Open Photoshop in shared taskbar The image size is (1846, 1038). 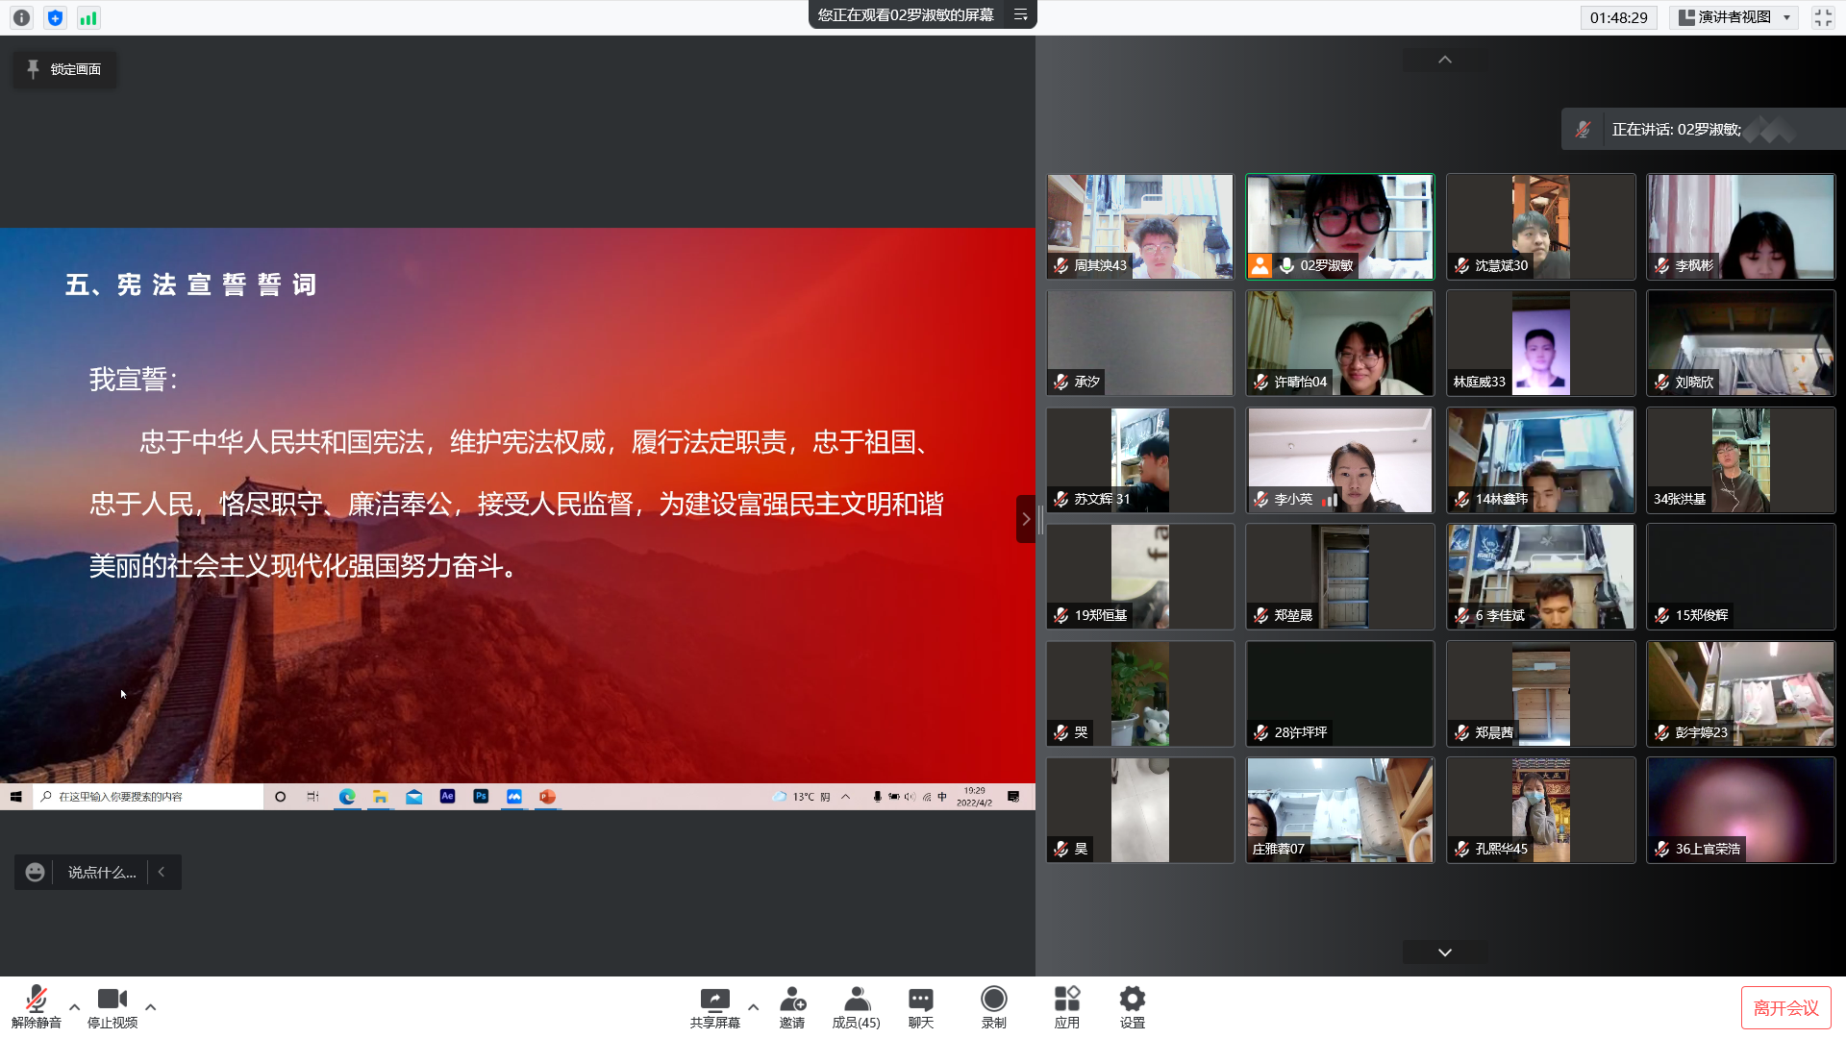click(x=481, y=797)
